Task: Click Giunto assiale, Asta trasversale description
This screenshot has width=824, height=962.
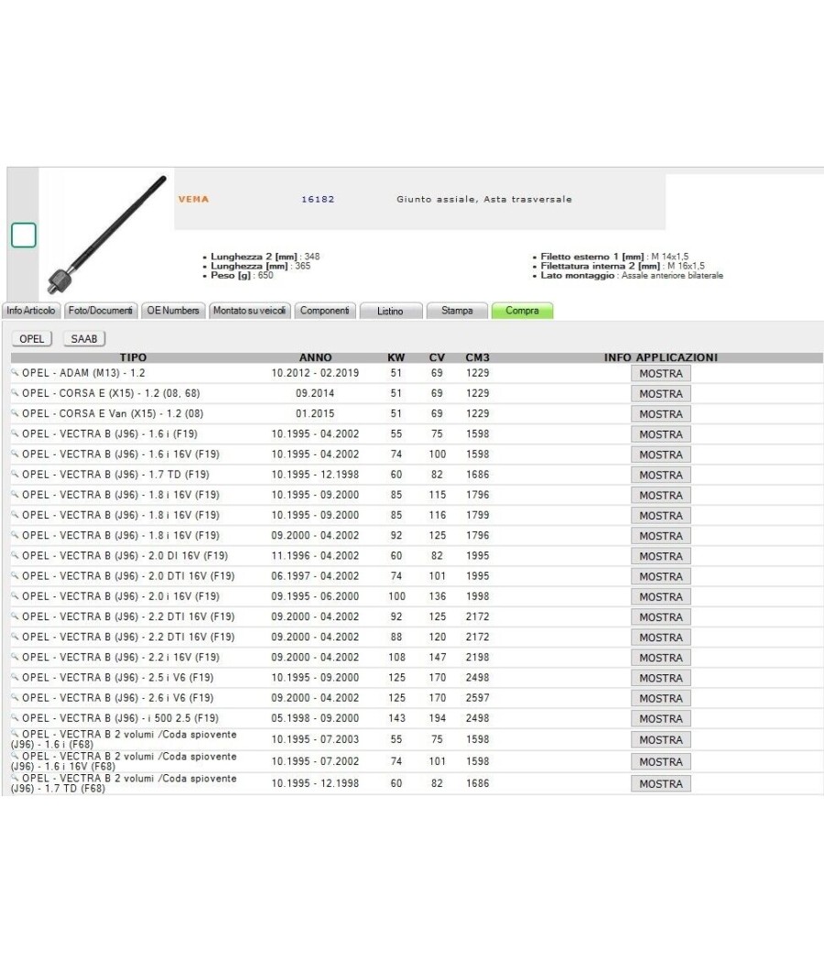Action: pos(484,199)
